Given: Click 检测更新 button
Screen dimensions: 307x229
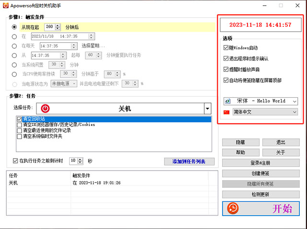Looking at the screenshot, I should pos(261,195).
